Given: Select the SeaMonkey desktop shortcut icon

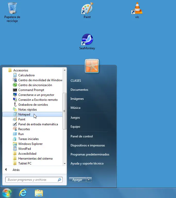Looking at the screenshot, I should [x=87, y=39].
